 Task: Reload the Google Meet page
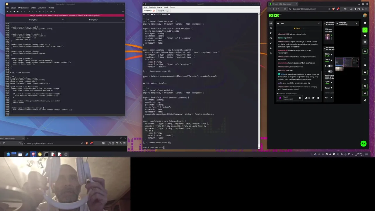point(4,143)
